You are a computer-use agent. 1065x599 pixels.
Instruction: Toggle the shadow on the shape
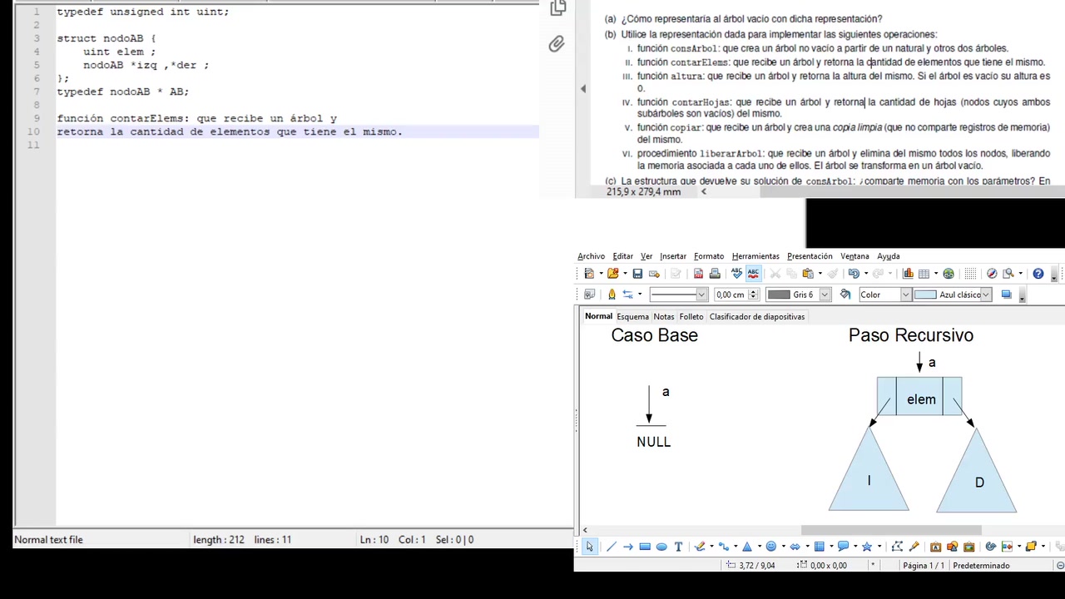pos(1006,295)
